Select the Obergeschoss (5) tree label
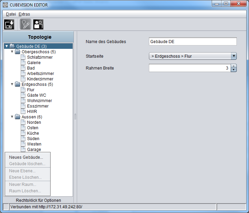 click(x=39, y=52)
